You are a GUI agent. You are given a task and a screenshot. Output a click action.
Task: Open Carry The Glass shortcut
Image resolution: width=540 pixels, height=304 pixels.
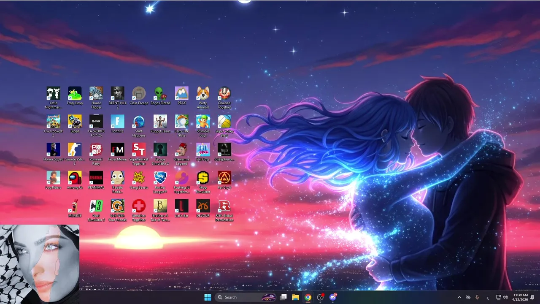coord(181,126)
